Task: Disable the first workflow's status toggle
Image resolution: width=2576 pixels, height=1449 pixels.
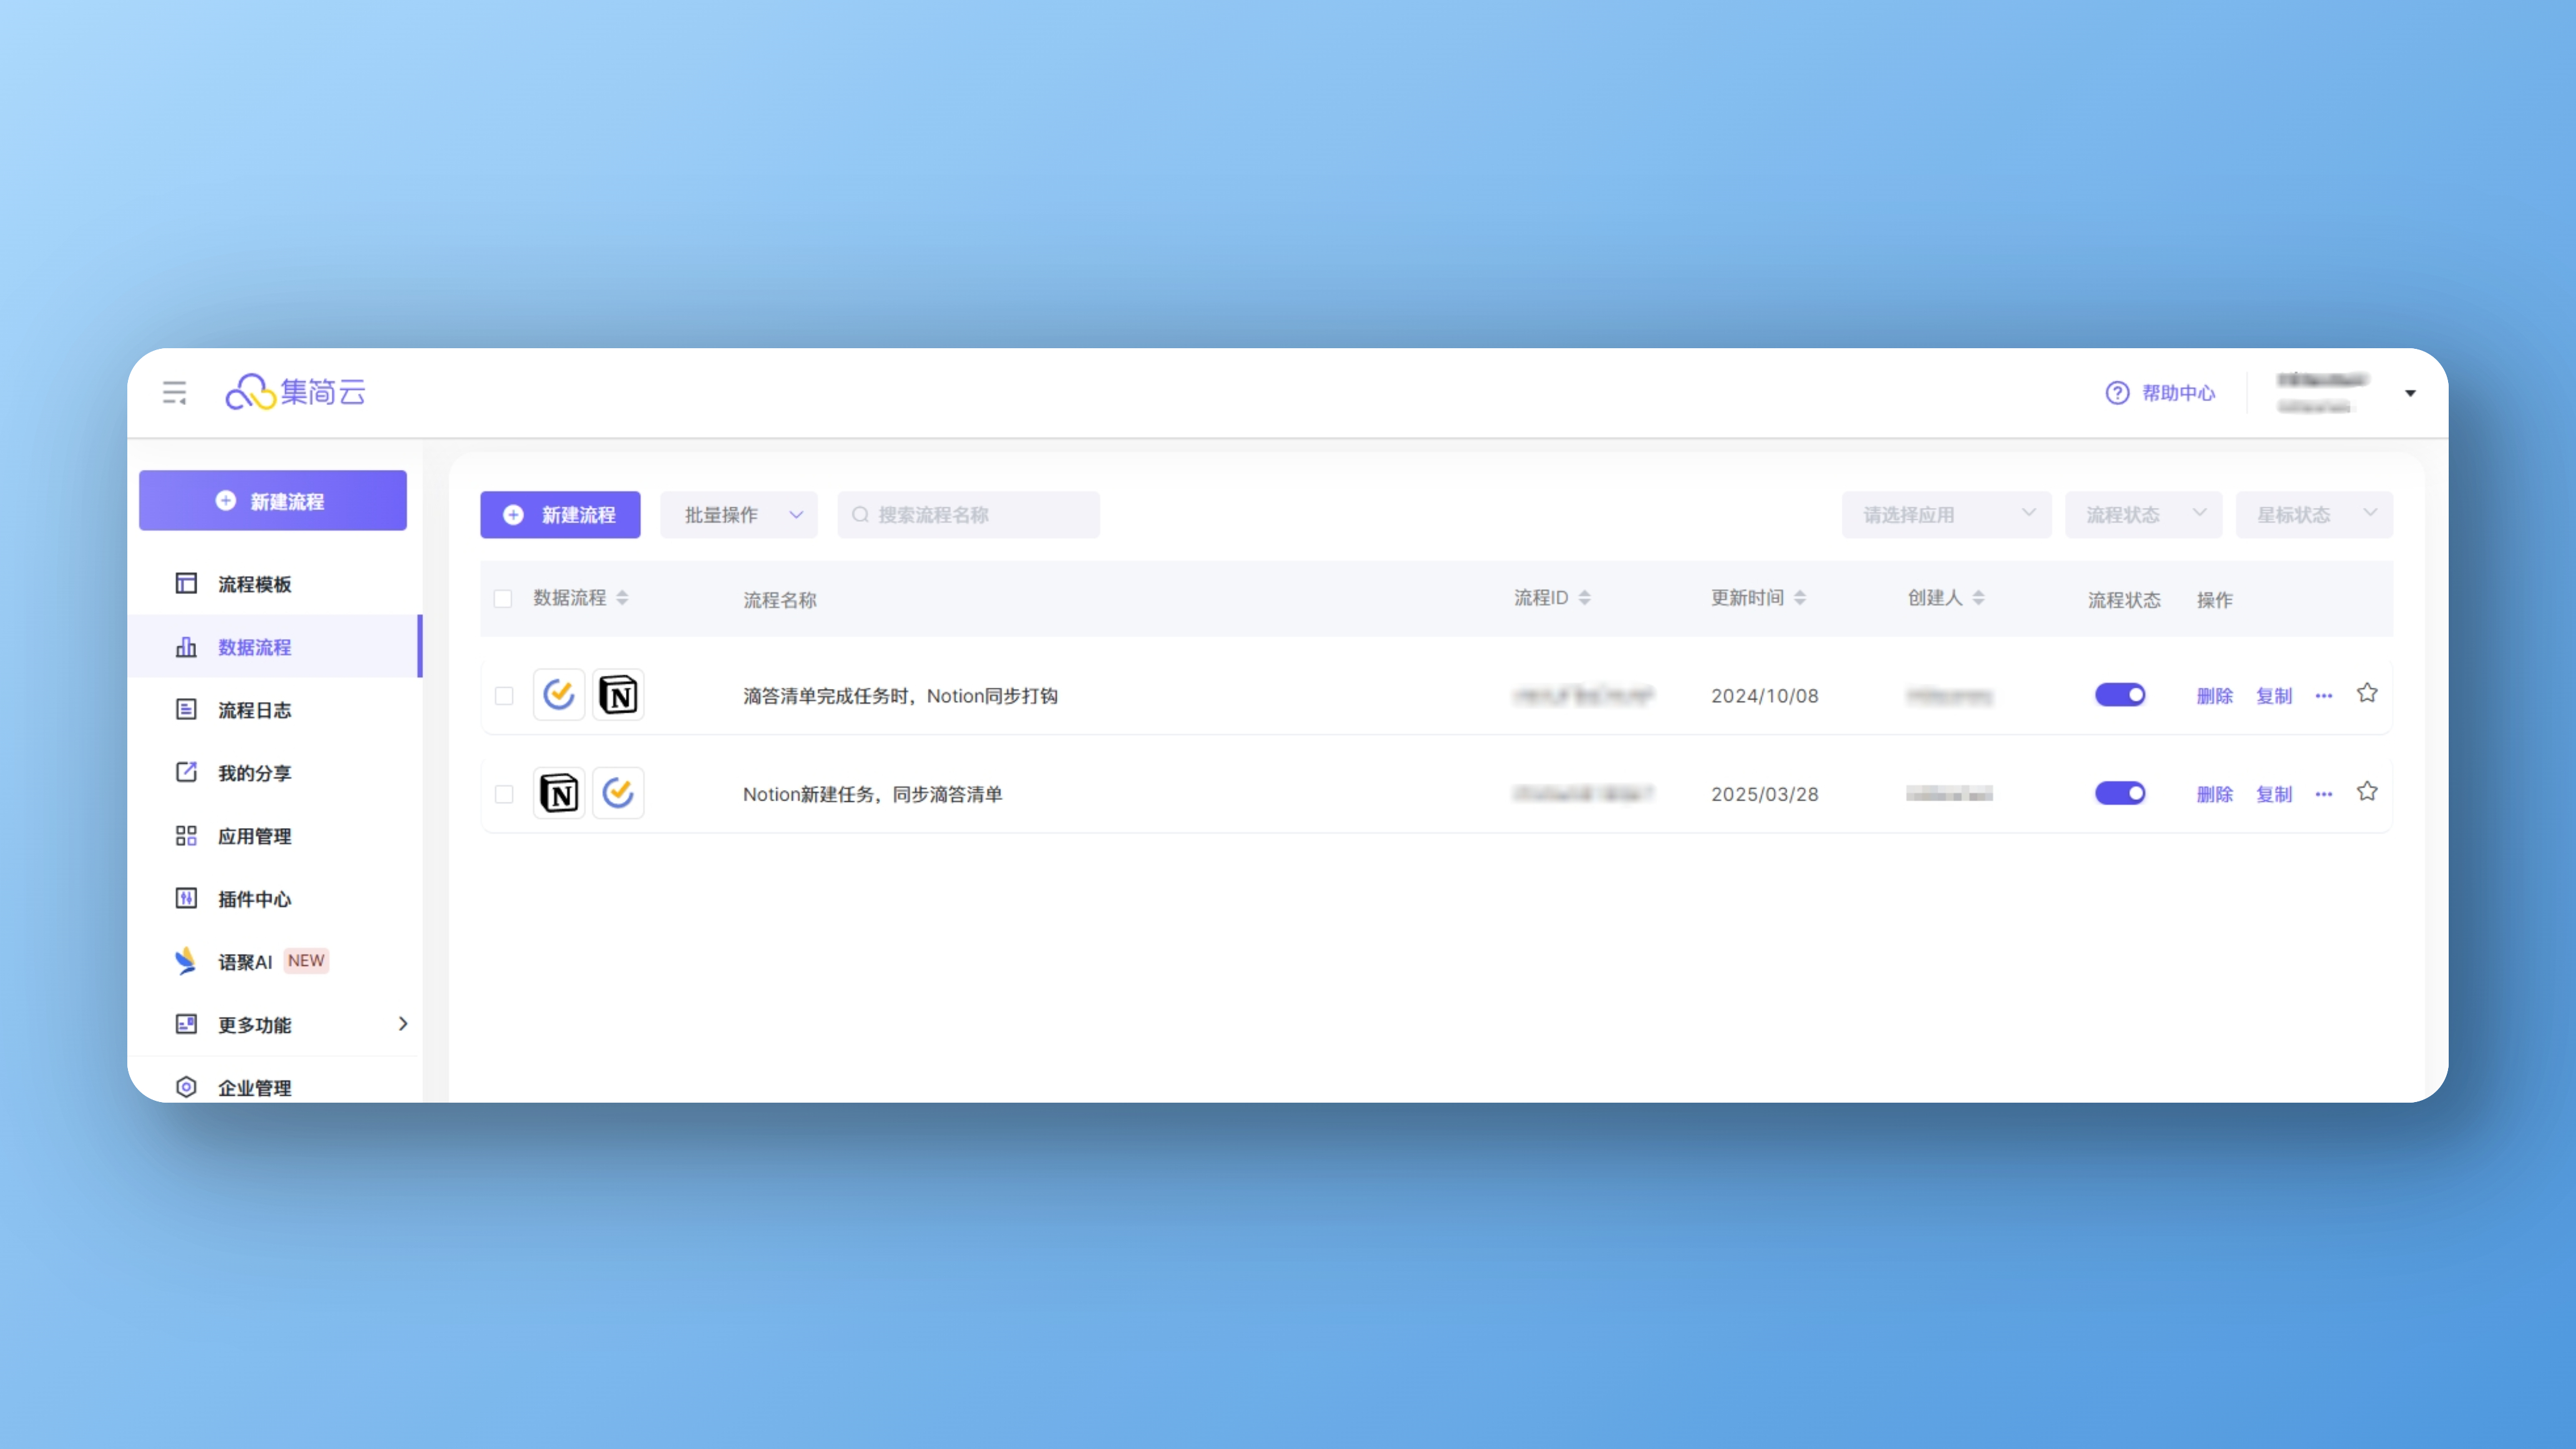Action: (2120, 695)
